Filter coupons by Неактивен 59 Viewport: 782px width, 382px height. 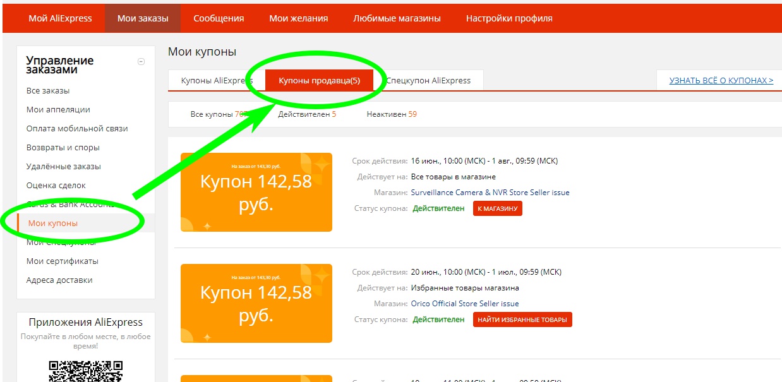coord(392,114)
